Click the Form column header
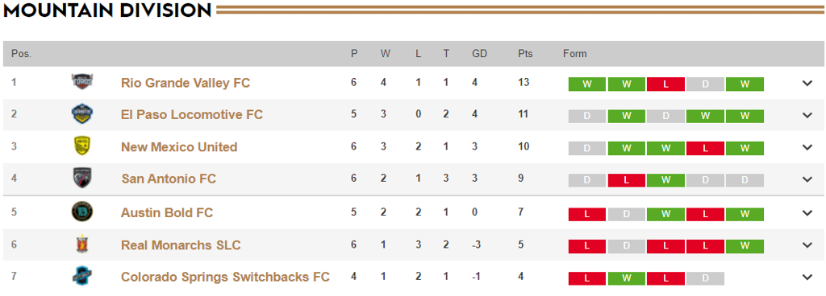Image resolution: width=826 pixels, height=296 pixels. (574, 54)
